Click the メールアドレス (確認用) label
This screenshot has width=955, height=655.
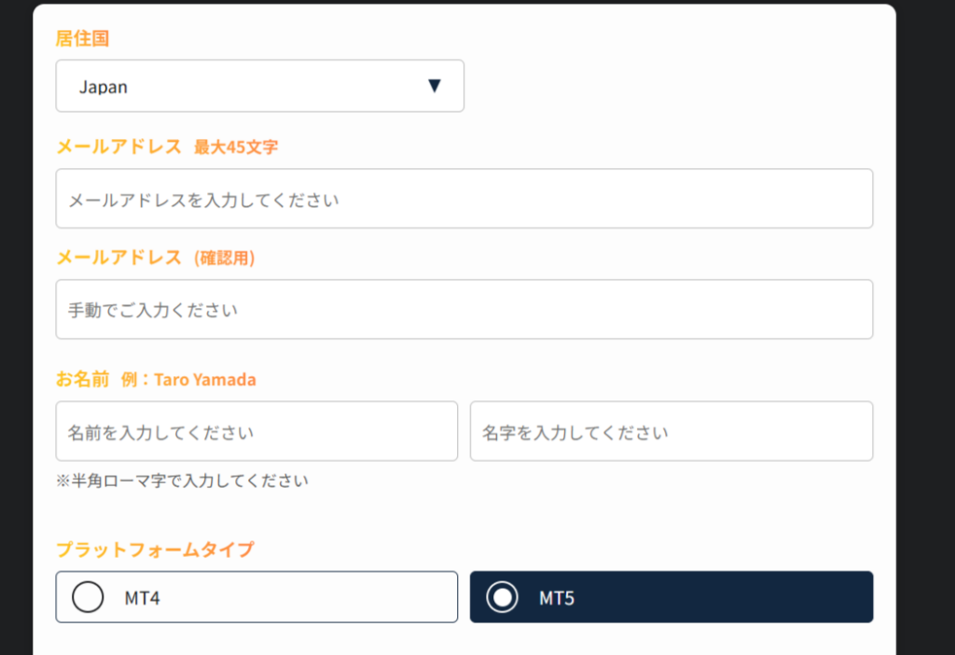point(156,258)
